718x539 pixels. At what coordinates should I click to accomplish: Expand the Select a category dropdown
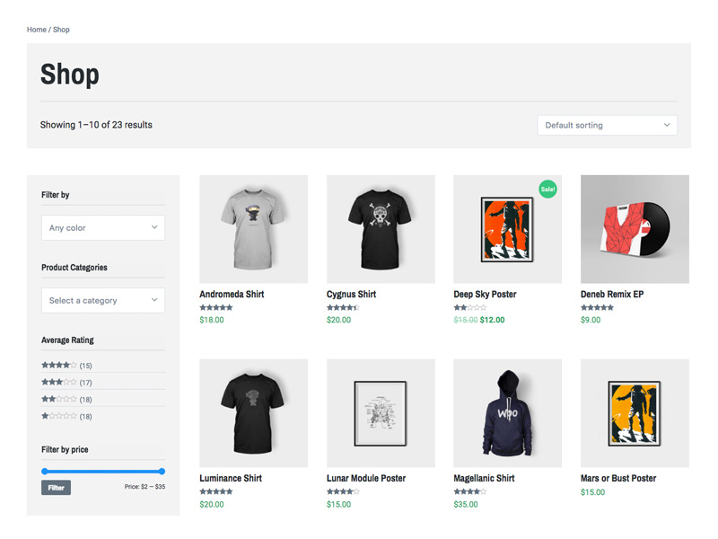[x=103, y=301]
